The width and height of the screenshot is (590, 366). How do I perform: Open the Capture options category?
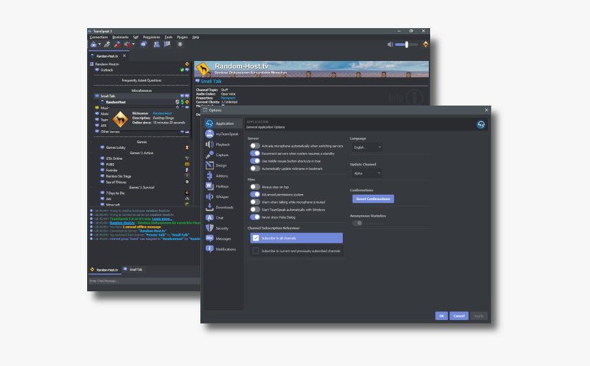223,155
